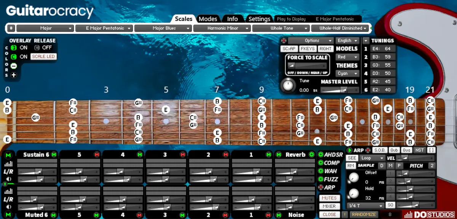
Task: Open the Major scale dropdown
Action: coord(45,28)
